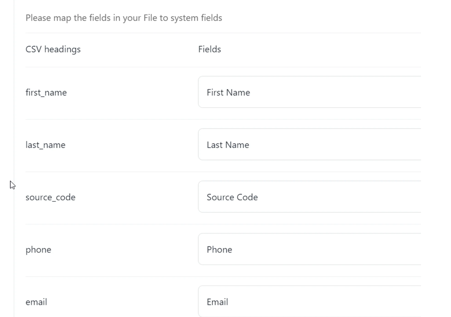
Task: Select the email CSV heading
Action: tap(36, 302)
